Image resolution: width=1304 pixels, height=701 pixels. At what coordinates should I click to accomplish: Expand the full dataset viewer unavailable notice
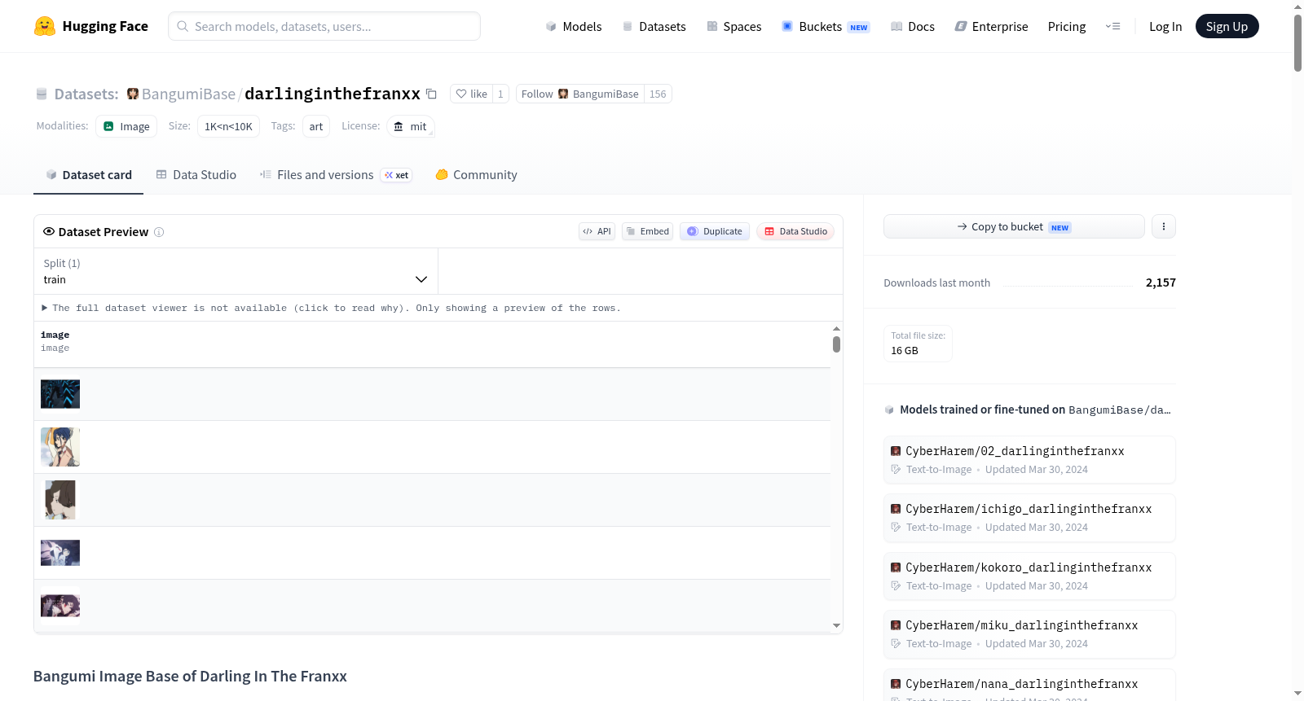tap(332, 308)
